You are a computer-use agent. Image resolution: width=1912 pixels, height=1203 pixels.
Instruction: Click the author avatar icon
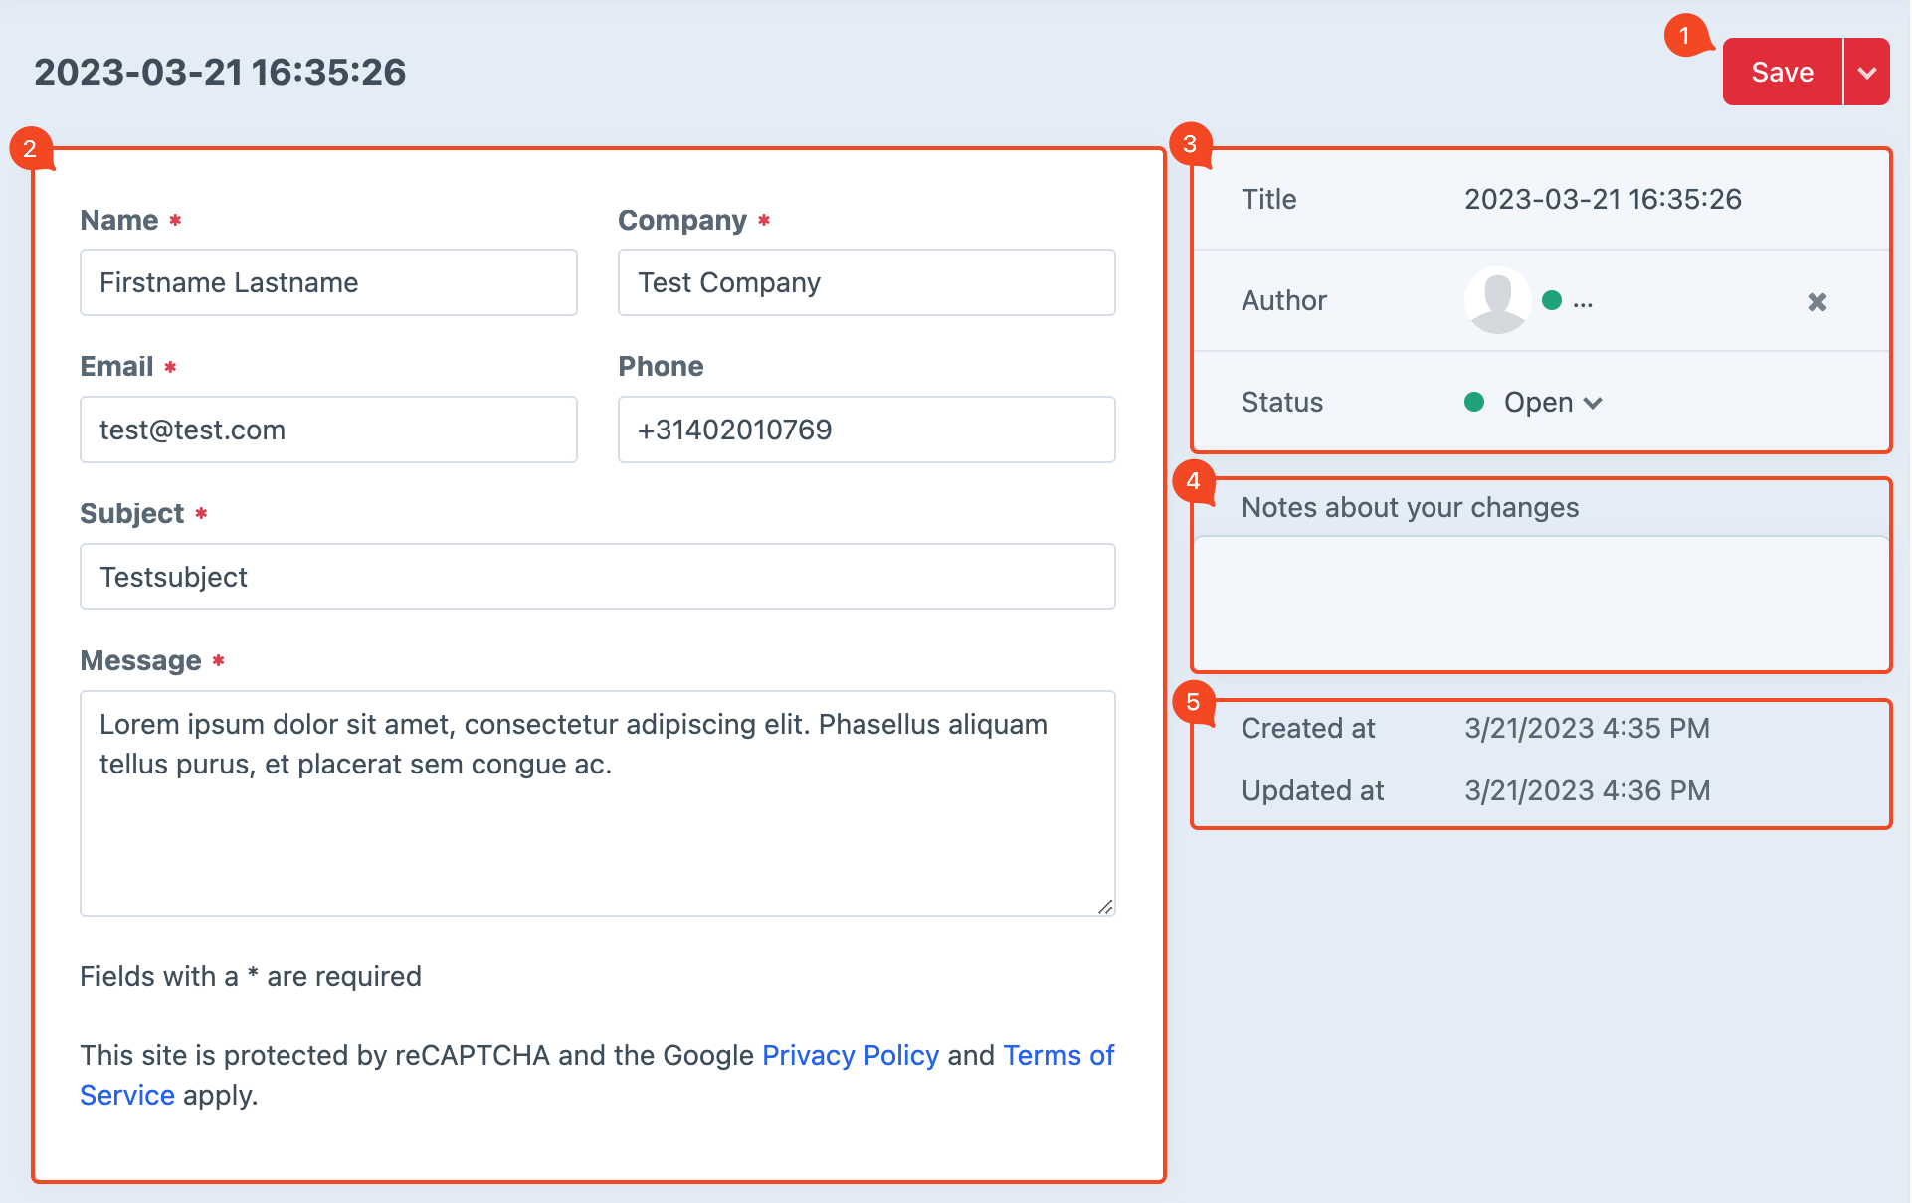click(1497, 300)
